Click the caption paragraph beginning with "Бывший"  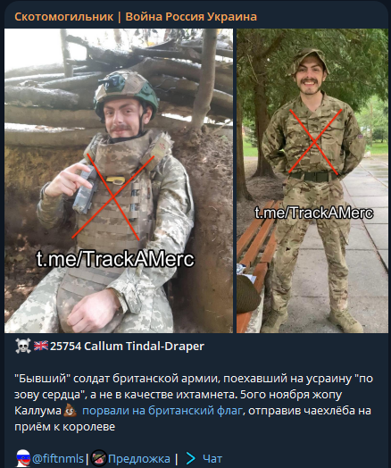tap(194, 403)
